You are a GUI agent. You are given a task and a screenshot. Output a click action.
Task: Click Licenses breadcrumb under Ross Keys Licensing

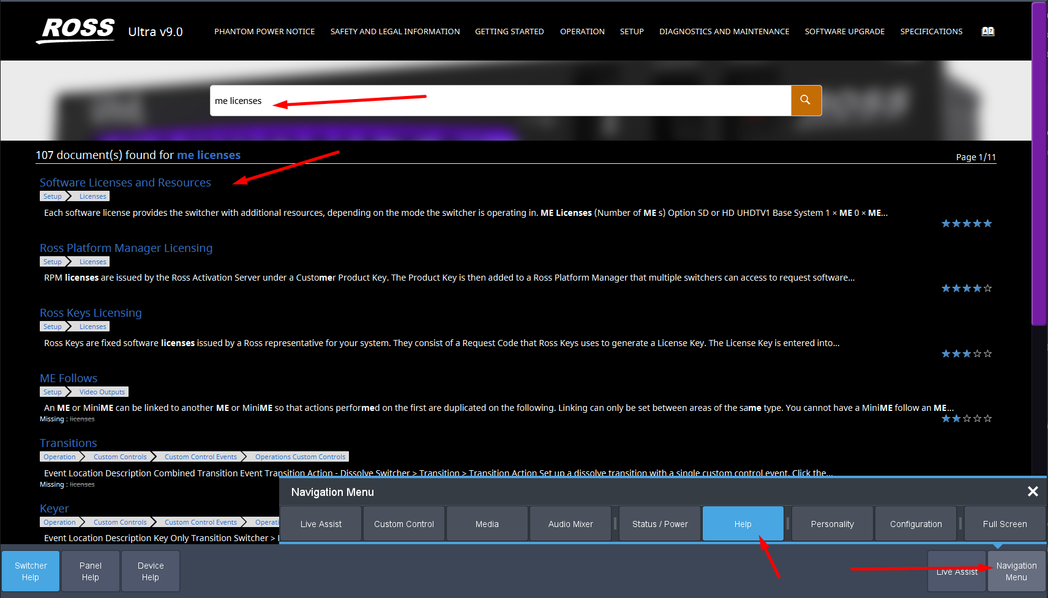(92, 327)
